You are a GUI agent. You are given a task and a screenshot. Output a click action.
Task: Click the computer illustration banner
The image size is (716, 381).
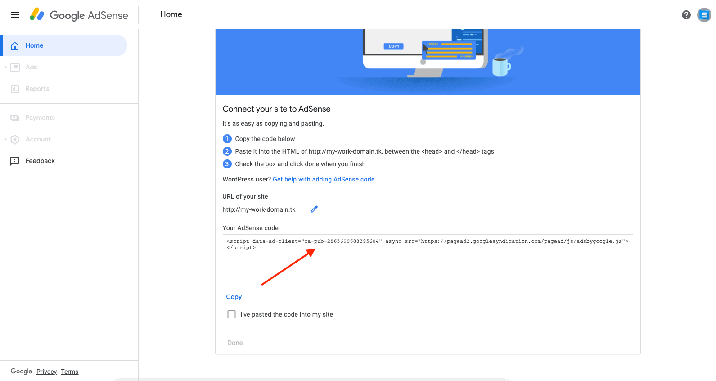pos(428,62)
